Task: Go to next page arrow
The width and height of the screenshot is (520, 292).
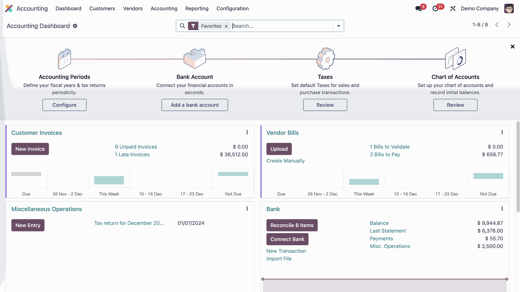Action: click(509, 25)
